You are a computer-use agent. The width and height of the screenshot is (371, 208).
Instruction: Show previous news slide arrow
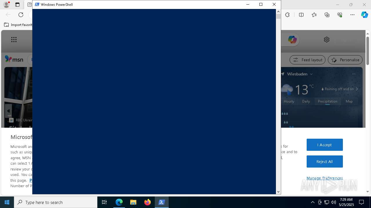coord(8,111)
